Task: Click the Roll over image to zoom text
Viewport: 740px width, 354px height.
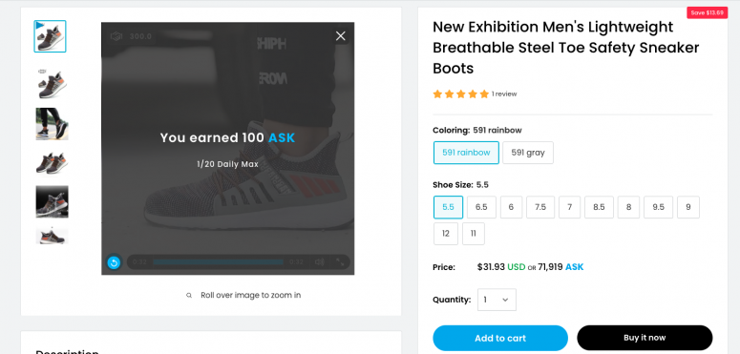Action: [x=250, y=296]
